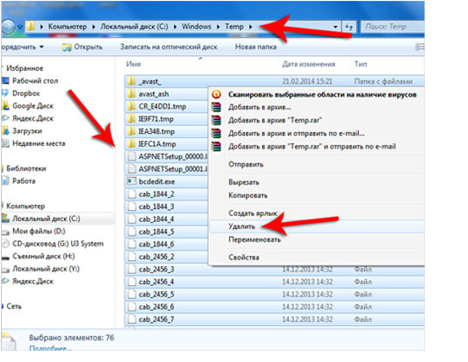Image resolution: width=468 pixels, height=362 pixels.
Task: Open Избранное in navigation pane
Action: [25, 68]
